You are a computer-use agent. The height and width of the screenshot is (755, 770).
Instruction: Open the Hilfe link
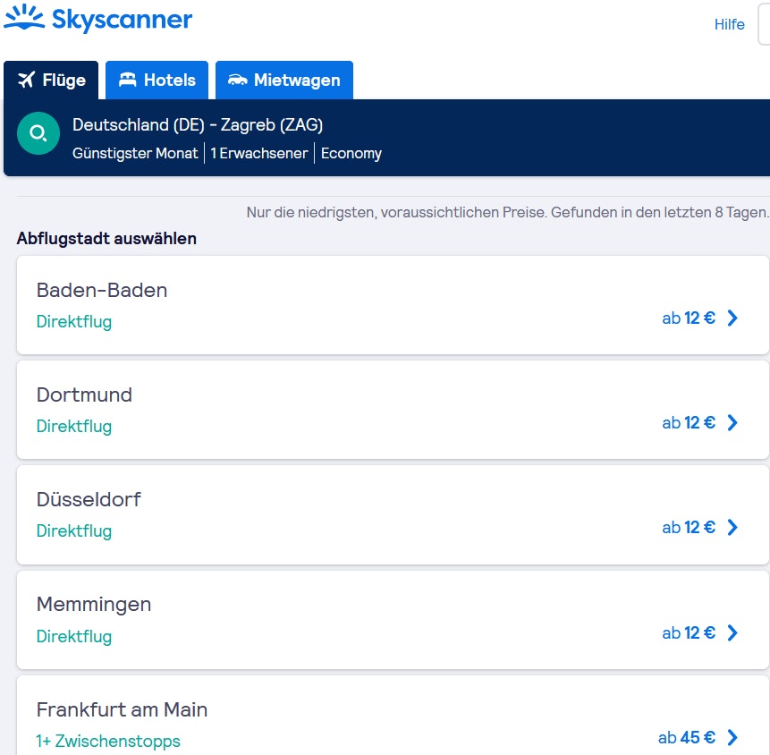tap(729, 24)
